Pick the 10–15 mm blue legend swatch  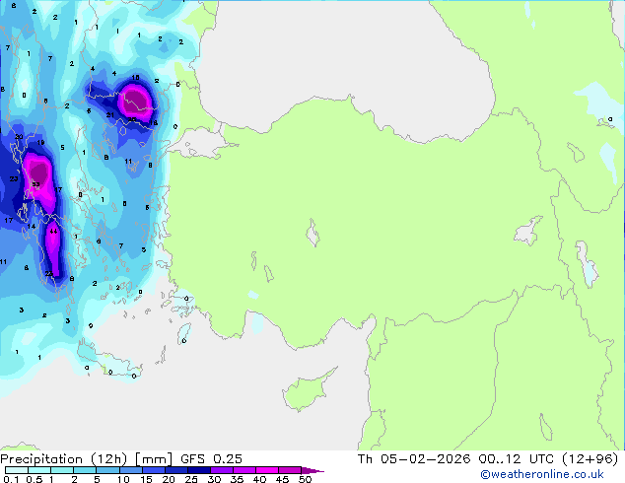tap(131, 470)
